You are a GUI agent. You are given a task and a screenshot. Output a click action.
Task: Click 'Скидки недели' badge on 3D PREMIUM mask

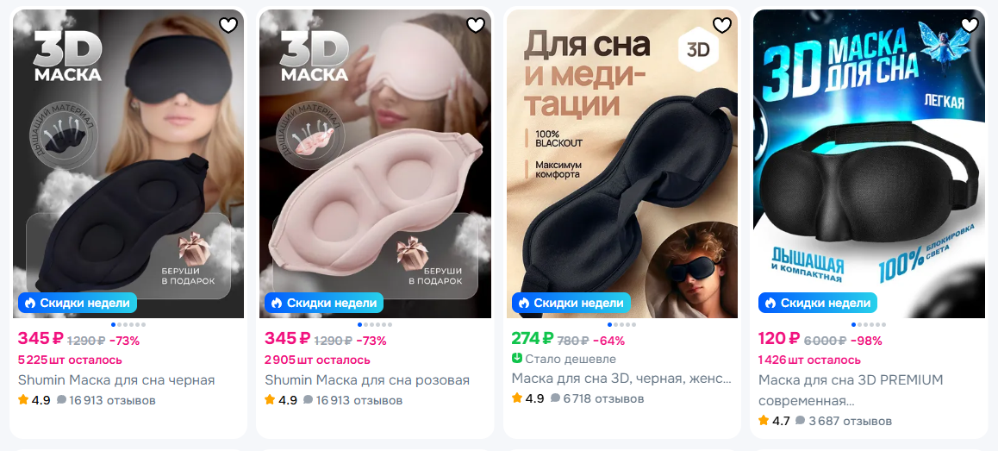click(818, 303)
